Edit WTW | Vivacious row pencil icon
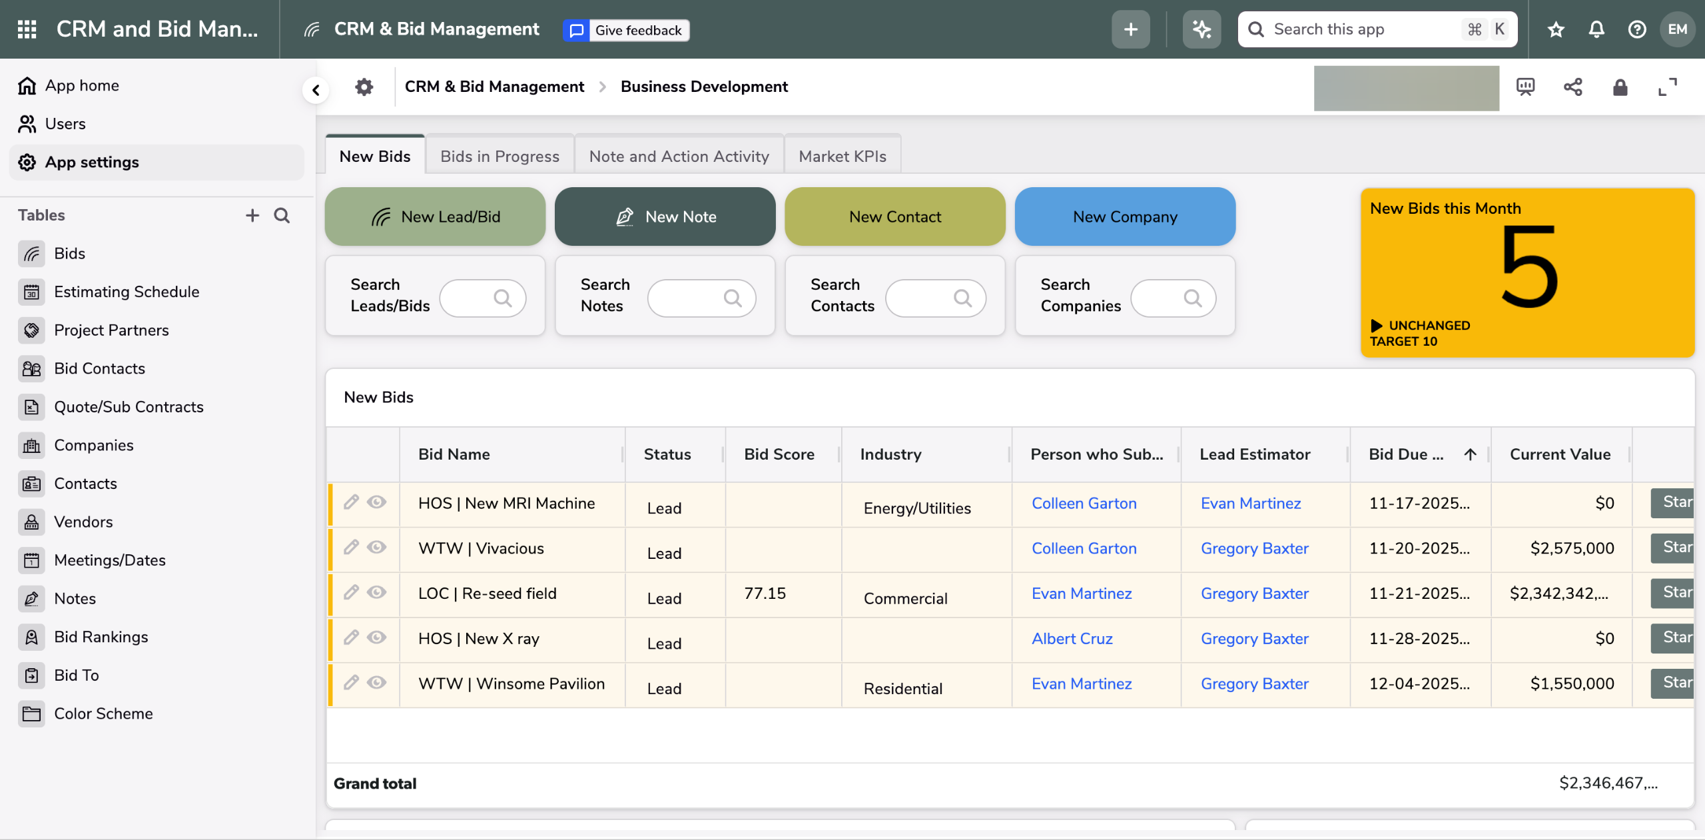This screenshot has height=840, width=1705. (x=351, y=548)
